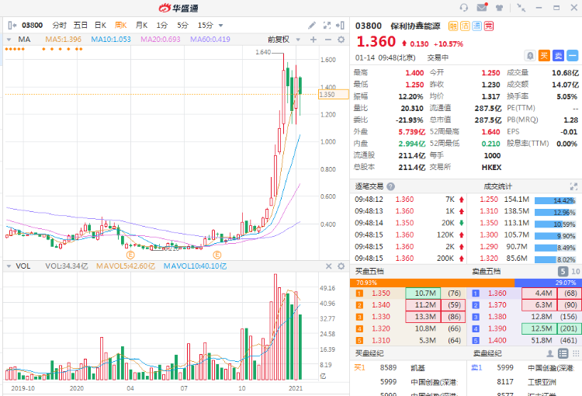Add indicator with plus icon

point(314,40)
